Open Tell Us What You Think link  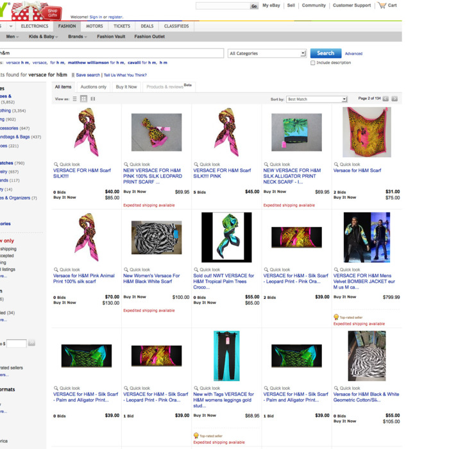pos(125,75)
